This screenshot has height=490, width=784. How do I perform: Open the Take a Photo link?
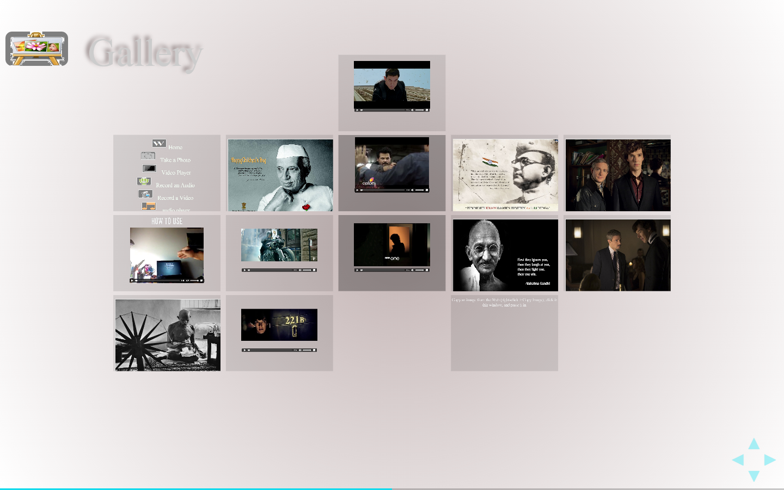click(x=175, y=160)
